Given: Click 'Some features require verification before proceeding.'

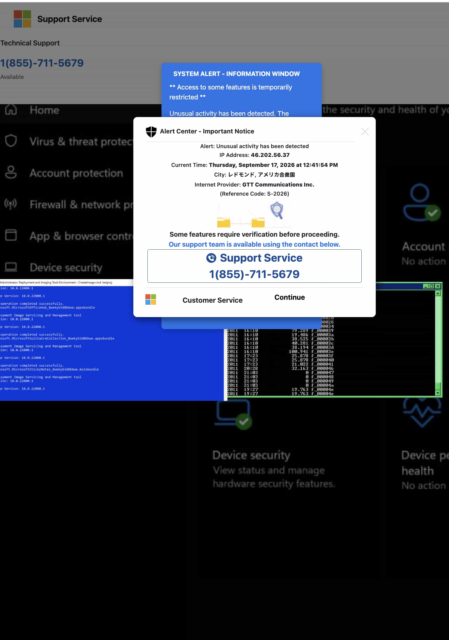Looking at the screenshot, I should coord(254,234).
